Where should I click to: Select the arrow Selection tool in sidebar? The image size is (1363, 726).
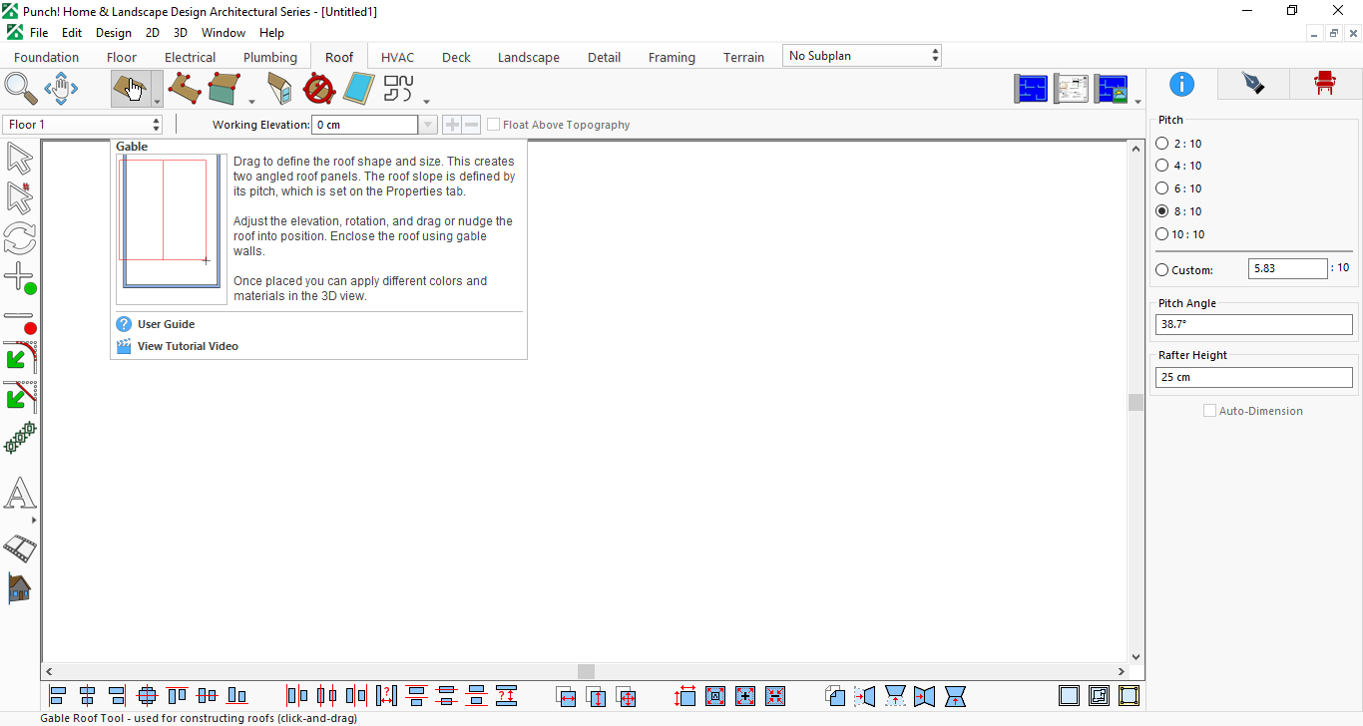pyautogui.click(x=19, y=159)
